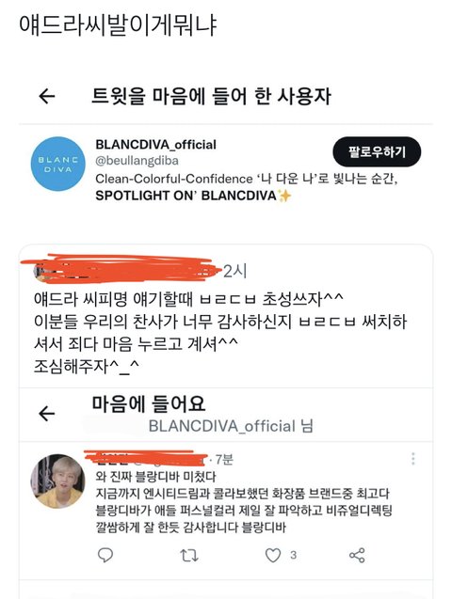Open the BLANCDIVA blue logo avatar
Viewport: 452px width, 599px height.
point(57,164)
